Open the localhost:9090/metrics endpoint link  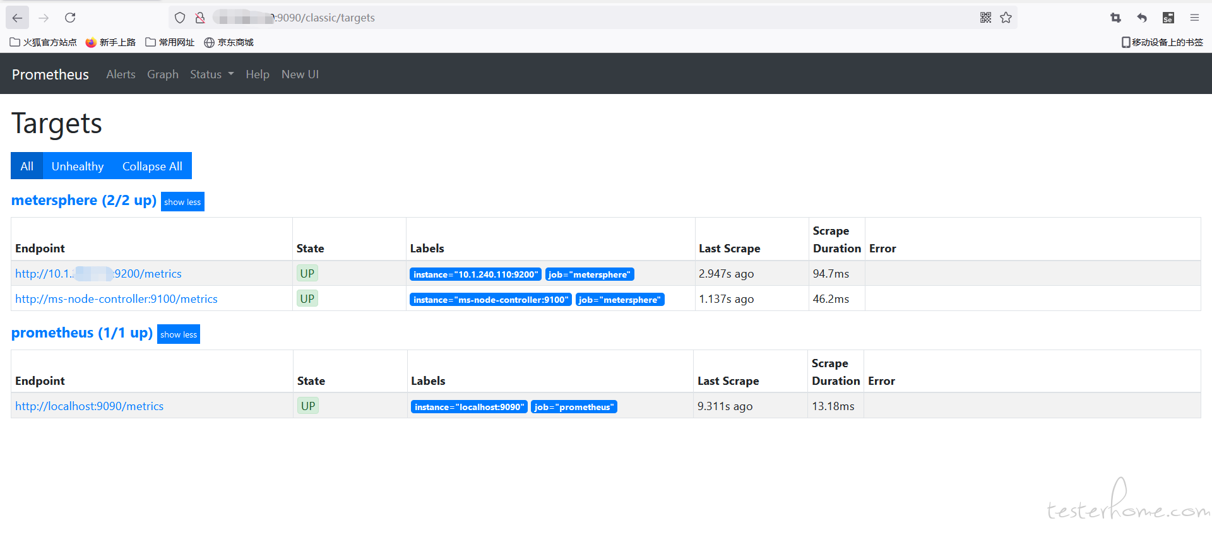point(89,406)
